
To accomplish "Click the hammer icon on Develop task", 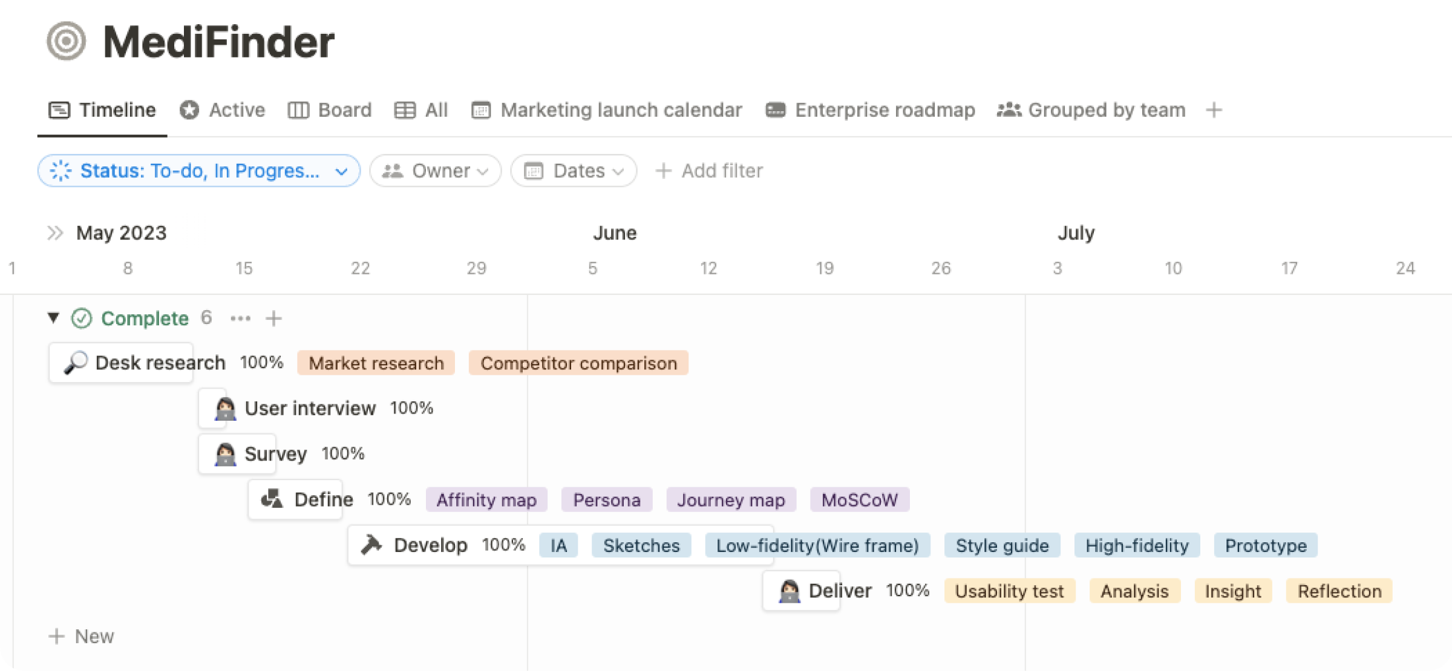I will (x=371, y=545).
